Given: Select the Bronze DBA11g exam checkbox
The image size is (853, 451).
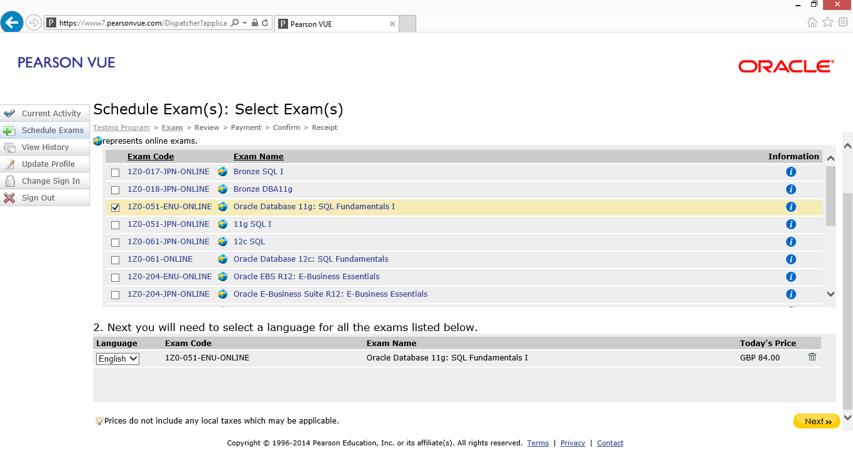Looking at the screenshot, I should [115, 189].
